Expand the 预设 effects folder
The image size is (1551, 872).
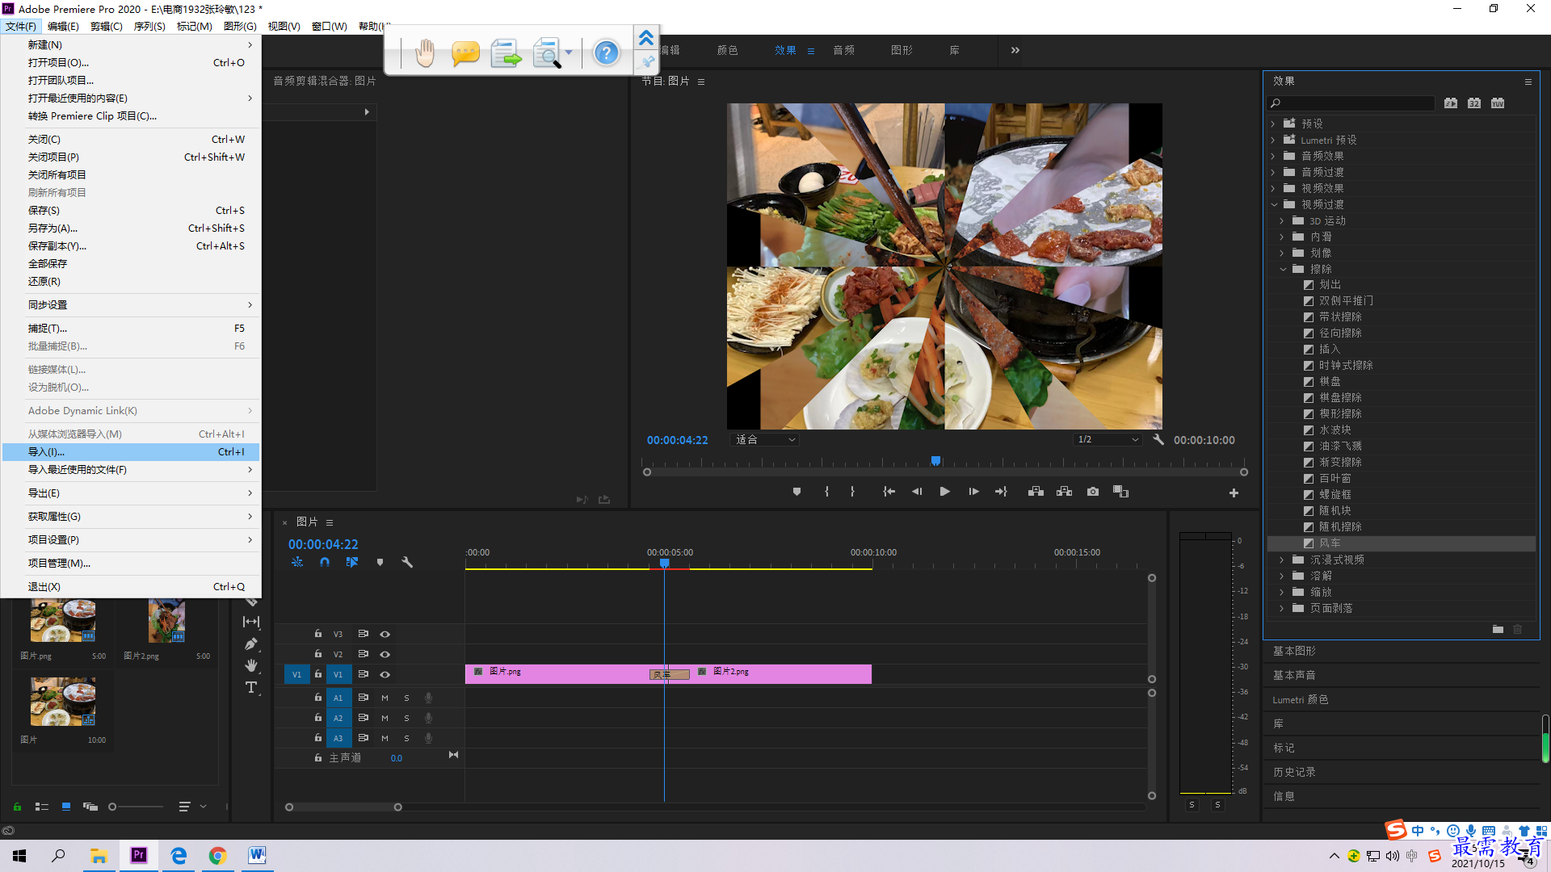coord(1273,124)
